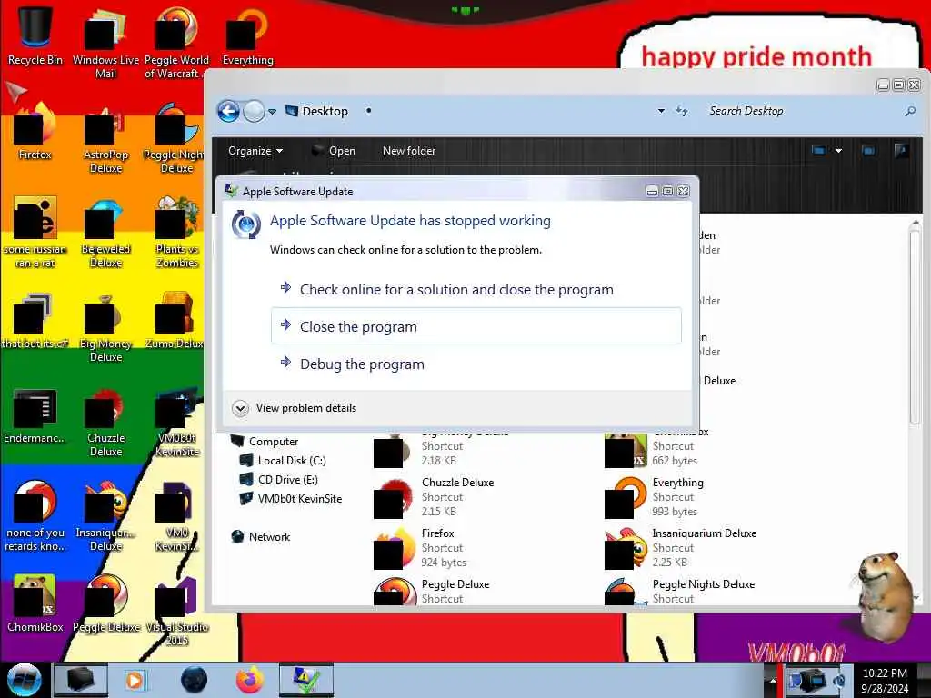
Task: Open Visual Studio 2015 desktop icon
Action: coord(177,612)
